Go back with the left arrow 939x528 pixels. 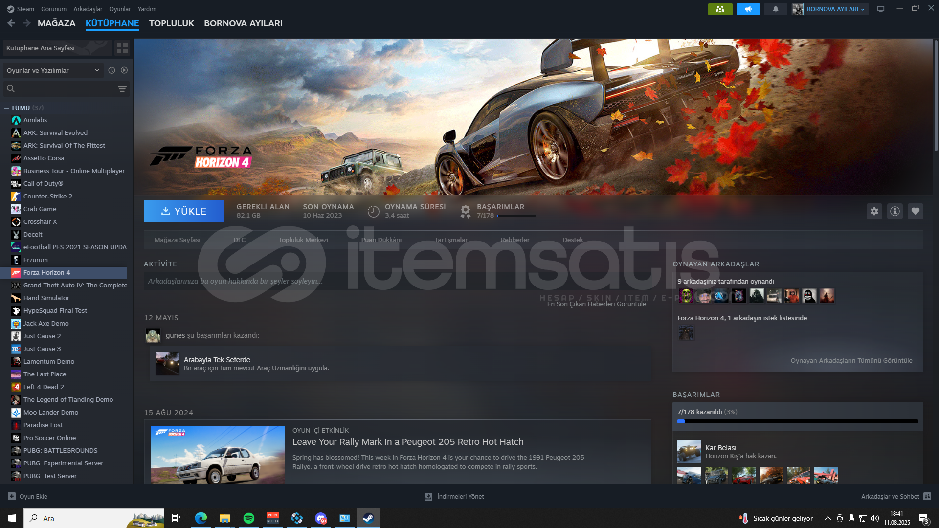[12, 23]
